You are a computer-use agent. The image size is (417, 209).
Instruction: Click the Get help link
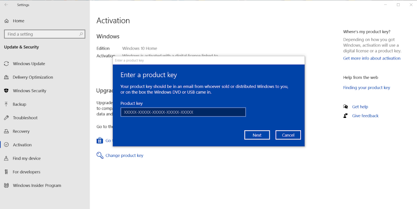click(360, 107)
